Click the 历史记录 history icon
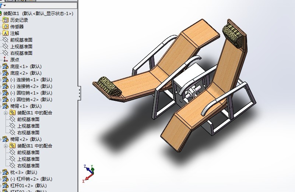 [x=6, y=20]
